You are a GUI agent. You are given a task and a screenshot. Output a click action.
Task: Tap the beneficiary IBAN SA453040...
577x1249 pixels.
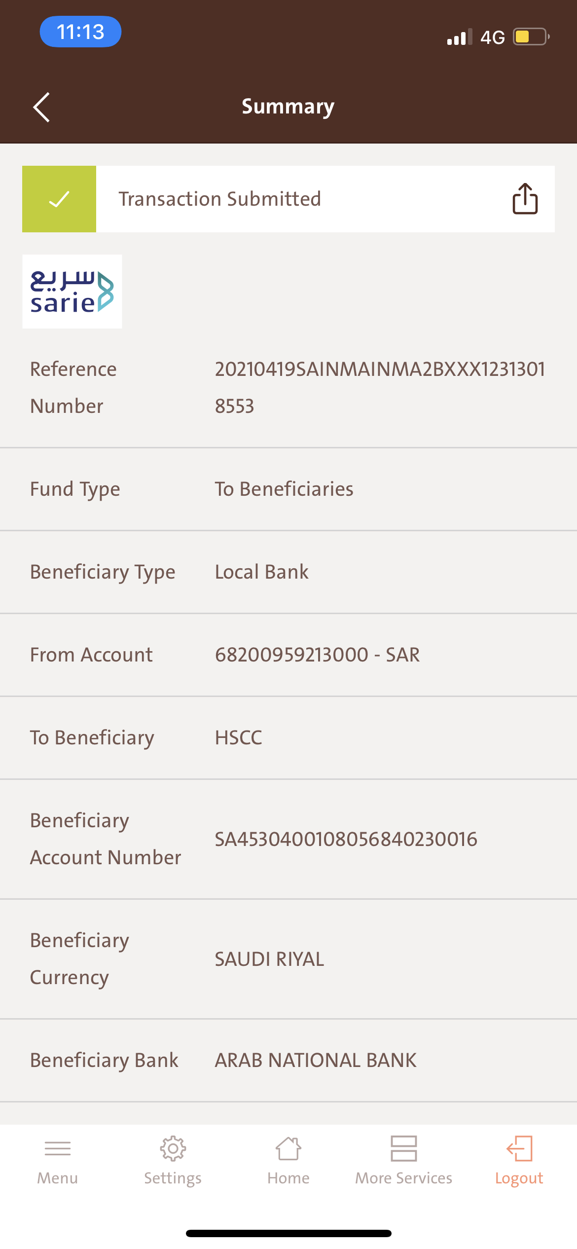pos(346,839)
